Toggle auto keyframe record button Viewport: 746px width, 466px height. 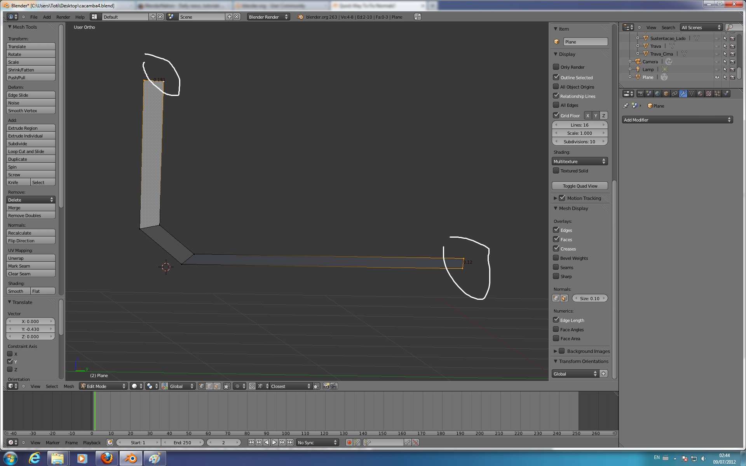point(349,442)
